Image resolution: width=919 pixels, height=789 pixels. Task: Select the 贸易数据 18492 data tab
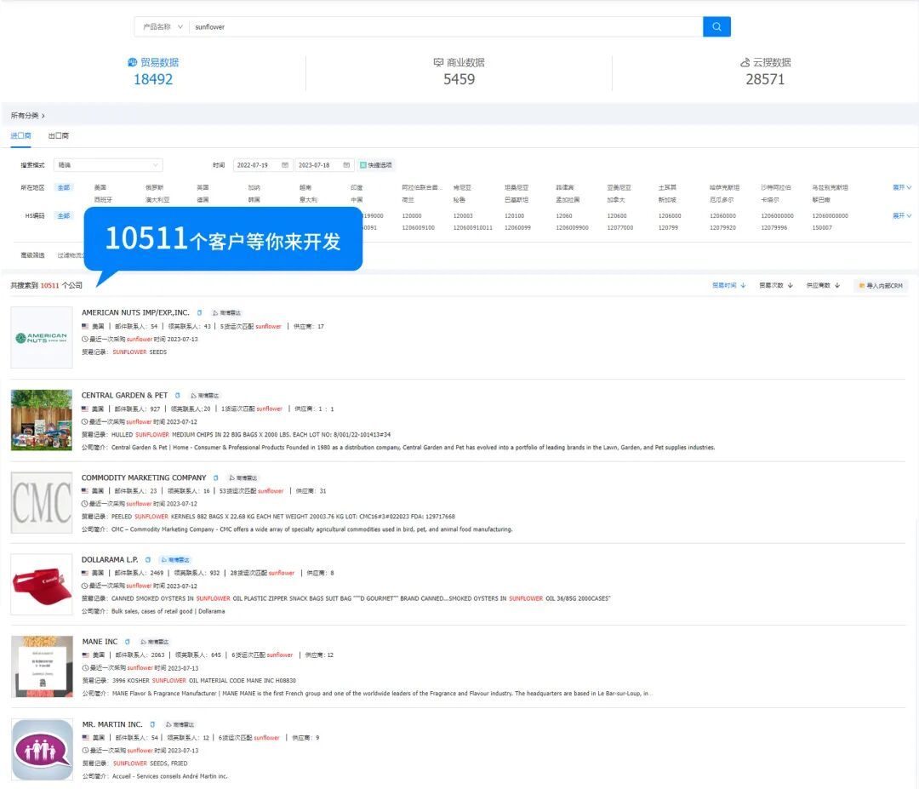click(x=153, y=71)
